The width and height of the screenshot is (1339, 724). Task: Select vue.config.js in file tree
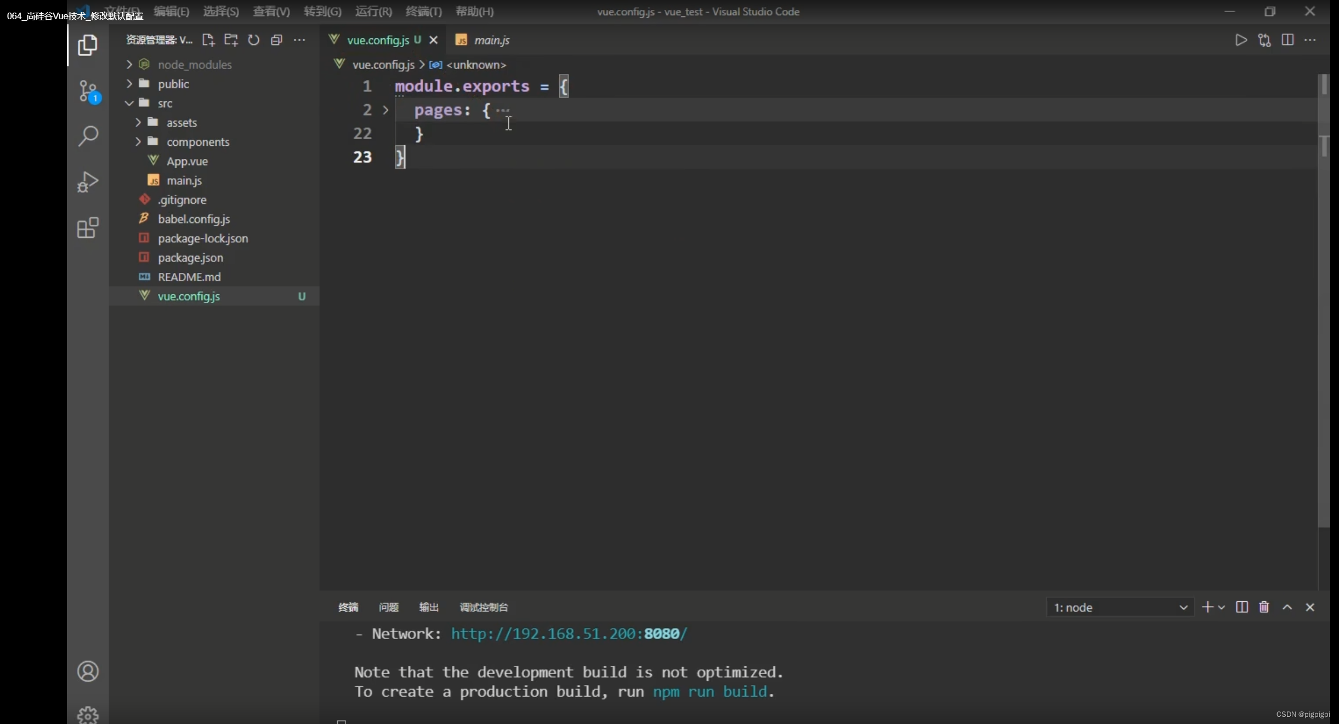(214, 296)
